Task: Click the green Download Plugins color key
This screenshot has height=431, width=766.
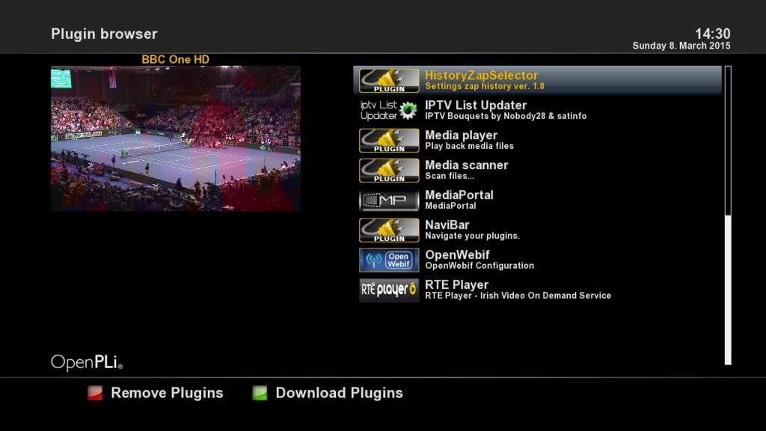Action: coord(260,393)
